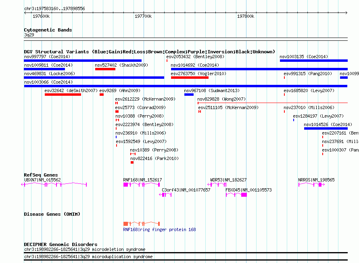Click the nsv997797 (Coe2014) variant label
The image size is (359, 263).
click(x=47, y=57)
